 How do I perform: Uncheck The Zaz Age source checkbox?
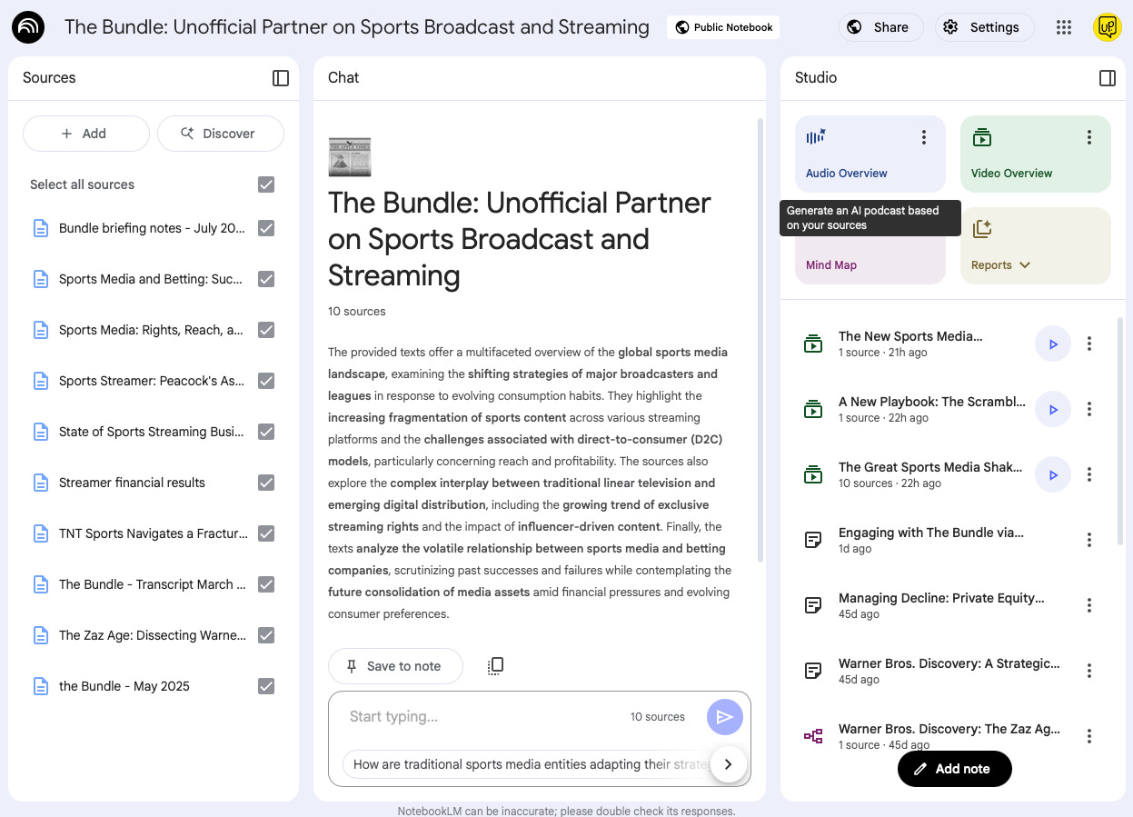click(266, 635)
